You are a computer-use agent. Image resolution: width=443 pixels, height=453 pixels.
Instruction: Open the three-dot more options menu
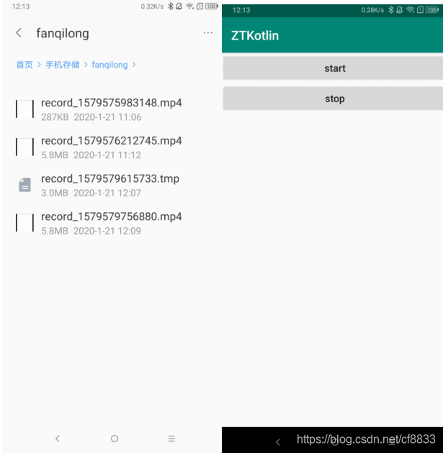pyautogui.click(x=207, y=32)
